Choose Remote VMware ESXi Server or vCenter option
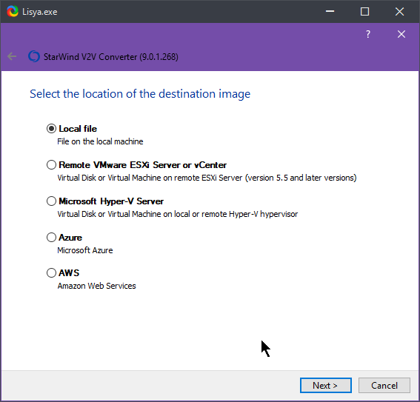 (x=51, y=165)
